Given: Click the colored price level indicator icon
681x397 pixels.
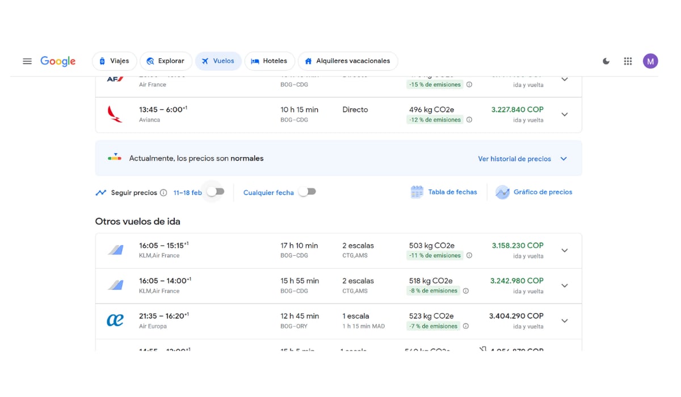Looking at the screenshot, I should (115, 158).
